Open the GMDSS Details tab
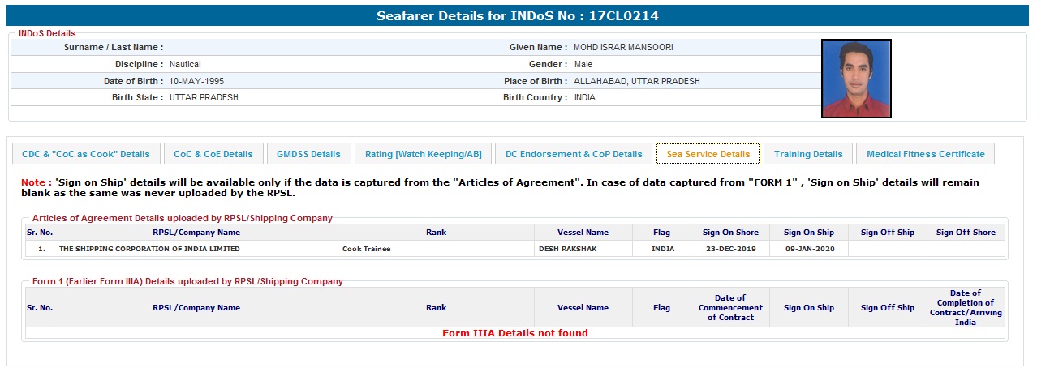 click(308, 154)
